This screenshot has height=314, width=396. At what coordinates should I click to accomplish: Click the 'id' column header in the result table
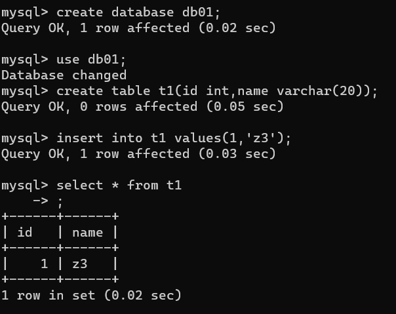(x=25, y=233)
